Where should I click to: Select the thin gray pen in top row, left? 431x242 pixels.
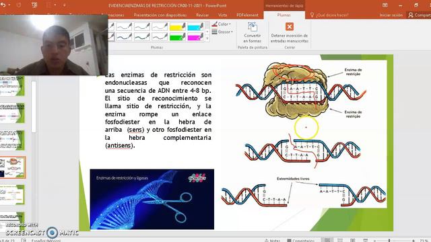click(x=124, y=26)
